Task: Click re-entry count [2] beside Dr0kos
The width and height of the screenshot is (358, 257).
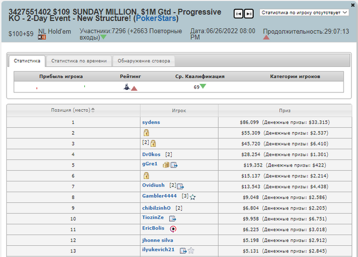Action: (168, 154)
